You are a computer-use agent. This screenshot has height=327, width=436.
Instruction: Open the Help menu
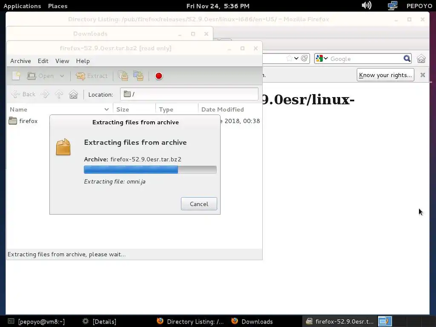point(83,61)
